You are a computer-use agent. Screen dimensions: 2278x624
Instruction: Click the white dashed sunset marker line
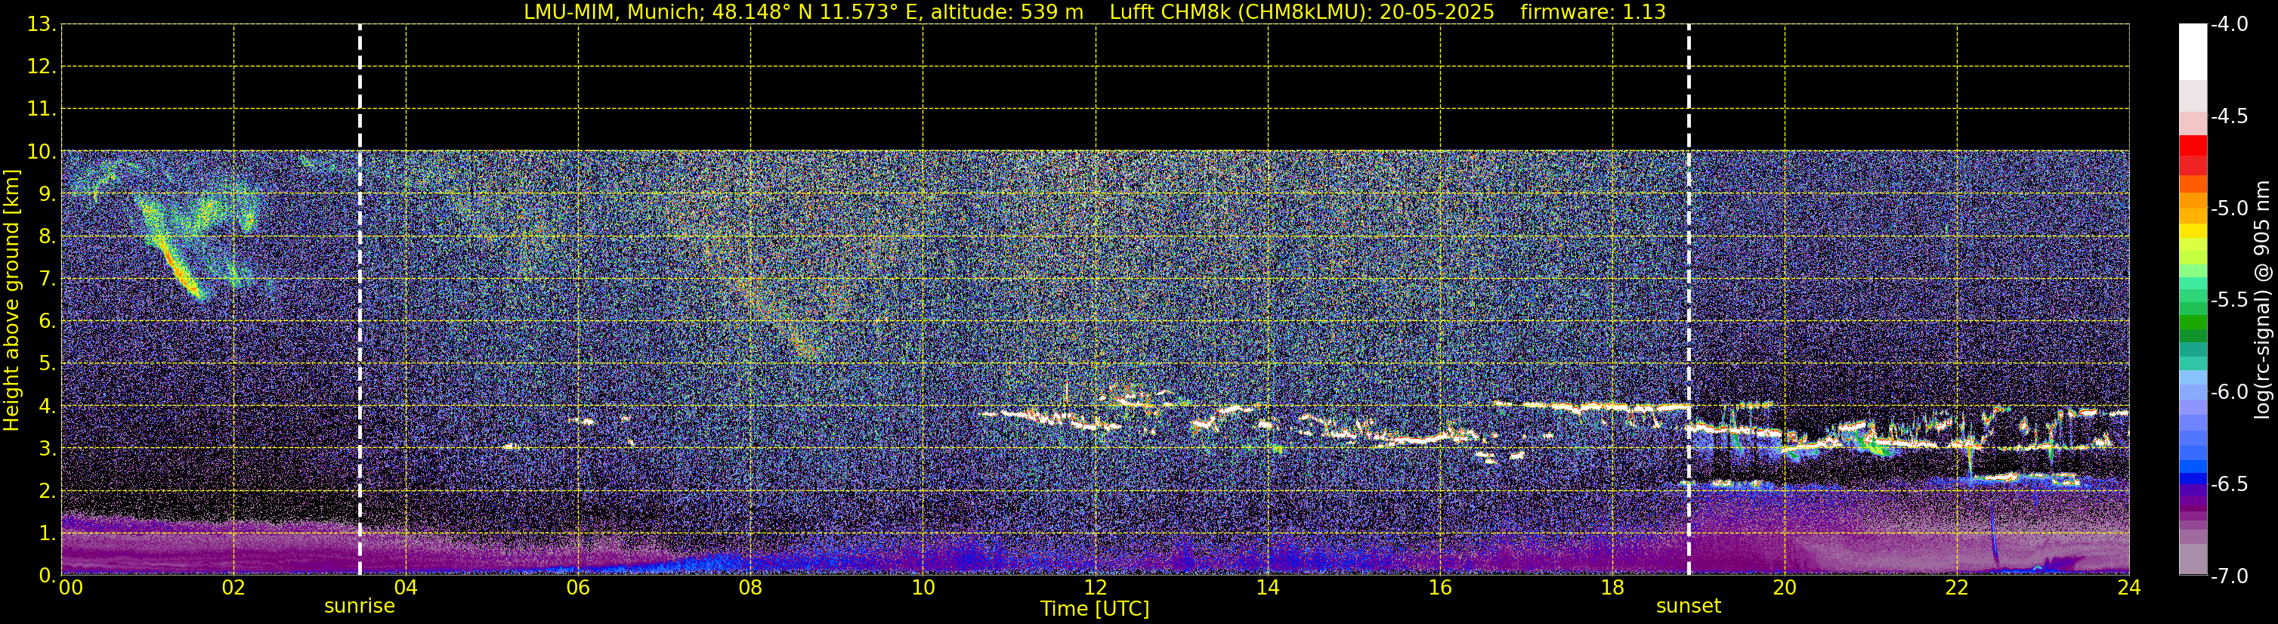pyautogui.click(x=1689, y=300)
